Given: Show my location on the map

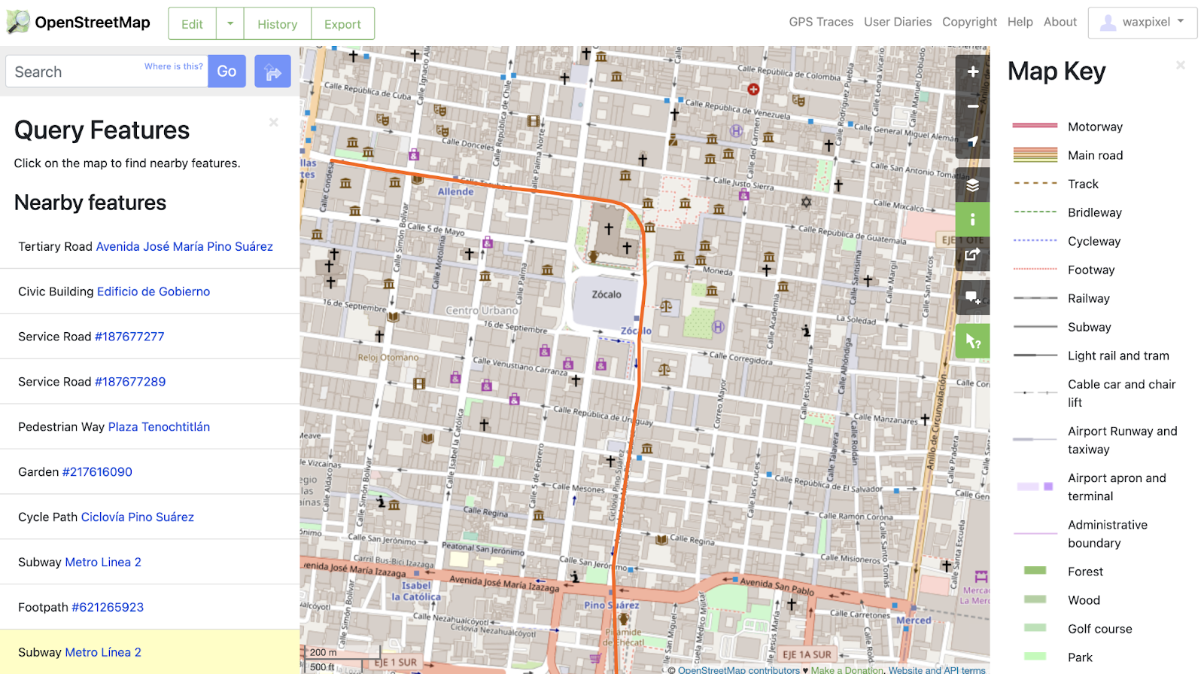Looking at the screenshot, I should tap(972, 141).
